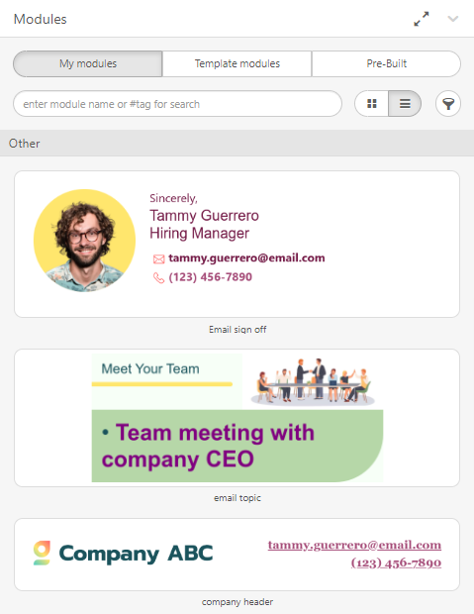This screenshot has width=474, height=614.
Task: Click the (123) 456-7890 link in header
Action: point(396,563)
